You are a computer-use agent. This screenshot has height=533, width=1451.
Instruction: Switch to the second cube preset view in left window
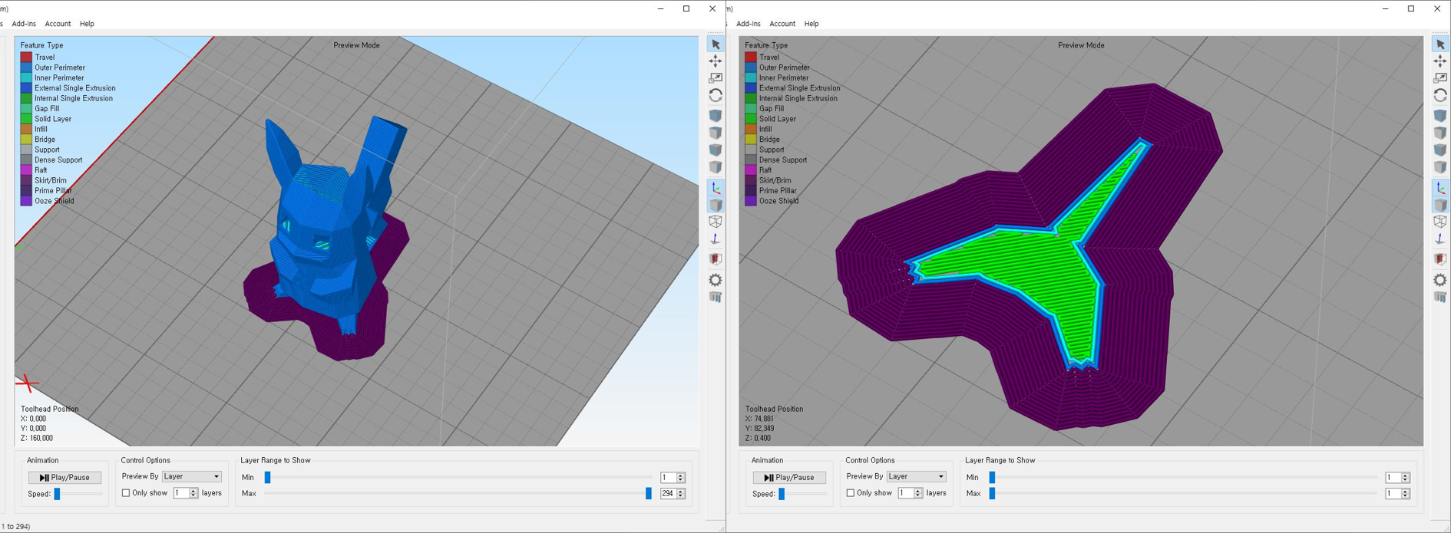[x=716, y=133]
